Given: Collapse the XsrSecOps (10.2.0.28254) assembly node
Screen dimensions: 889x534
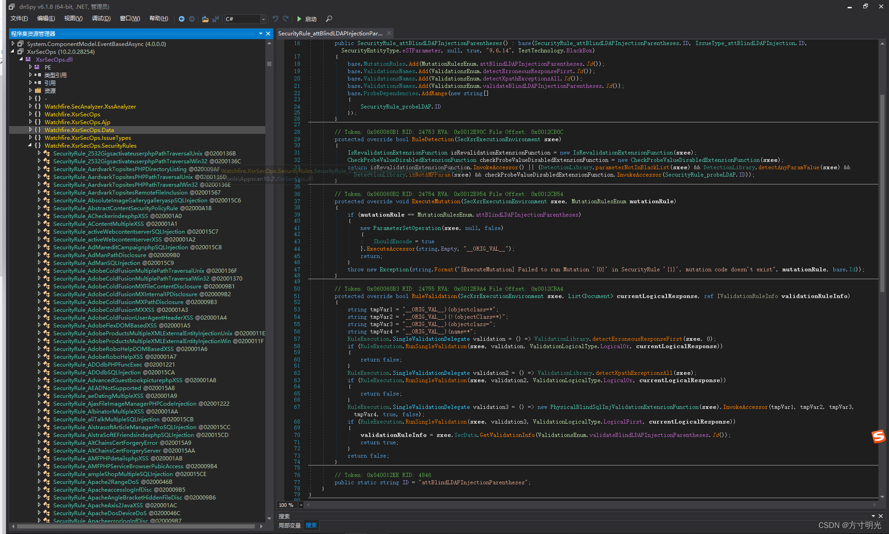Looking at the screenshot, I should pos(13,52).
